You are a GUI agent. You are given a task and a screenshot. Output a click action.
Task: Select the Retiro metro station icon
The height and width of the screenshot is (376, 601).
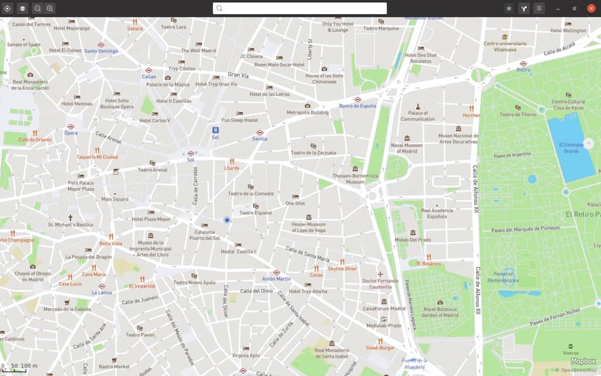point(523,63)
